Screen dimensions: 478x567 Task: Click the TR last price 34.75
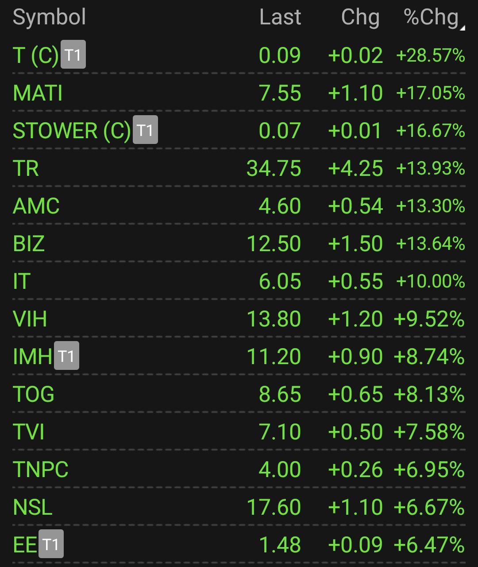(x=274, y=168)
